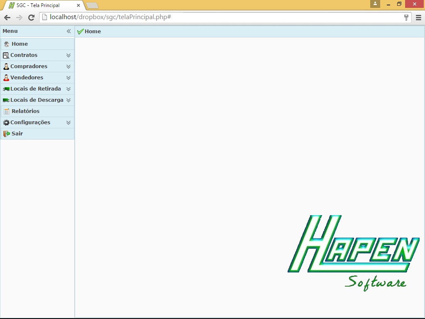
Task: Open the Relatórios menu item
Action: (x=37, y=111)
